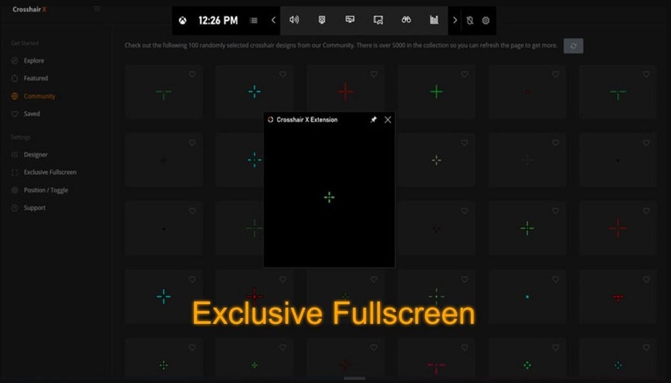Select first-row cyan dotted crosshair thumbnail
The height and width of the screenshot is (383, 671).
click(254, 91)
